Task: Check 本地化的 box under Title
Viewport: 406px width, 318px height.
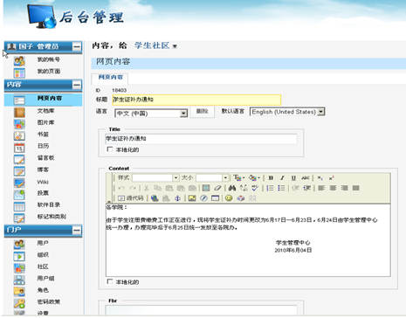Action: coord(110,149)
